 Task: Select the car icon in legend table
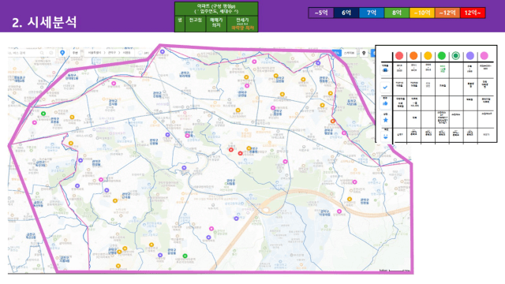[386, 70]
